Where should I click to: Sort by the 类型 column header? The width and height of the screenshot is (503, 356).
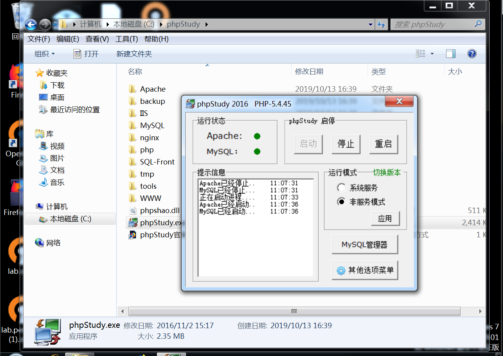coord(379,72)
